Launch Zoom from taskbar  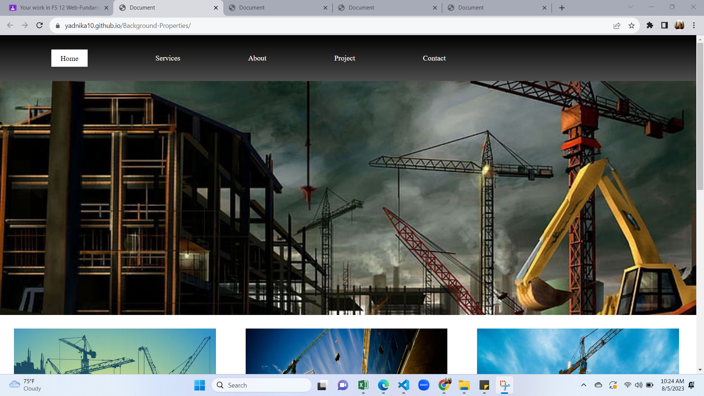(x=424, y=385)
